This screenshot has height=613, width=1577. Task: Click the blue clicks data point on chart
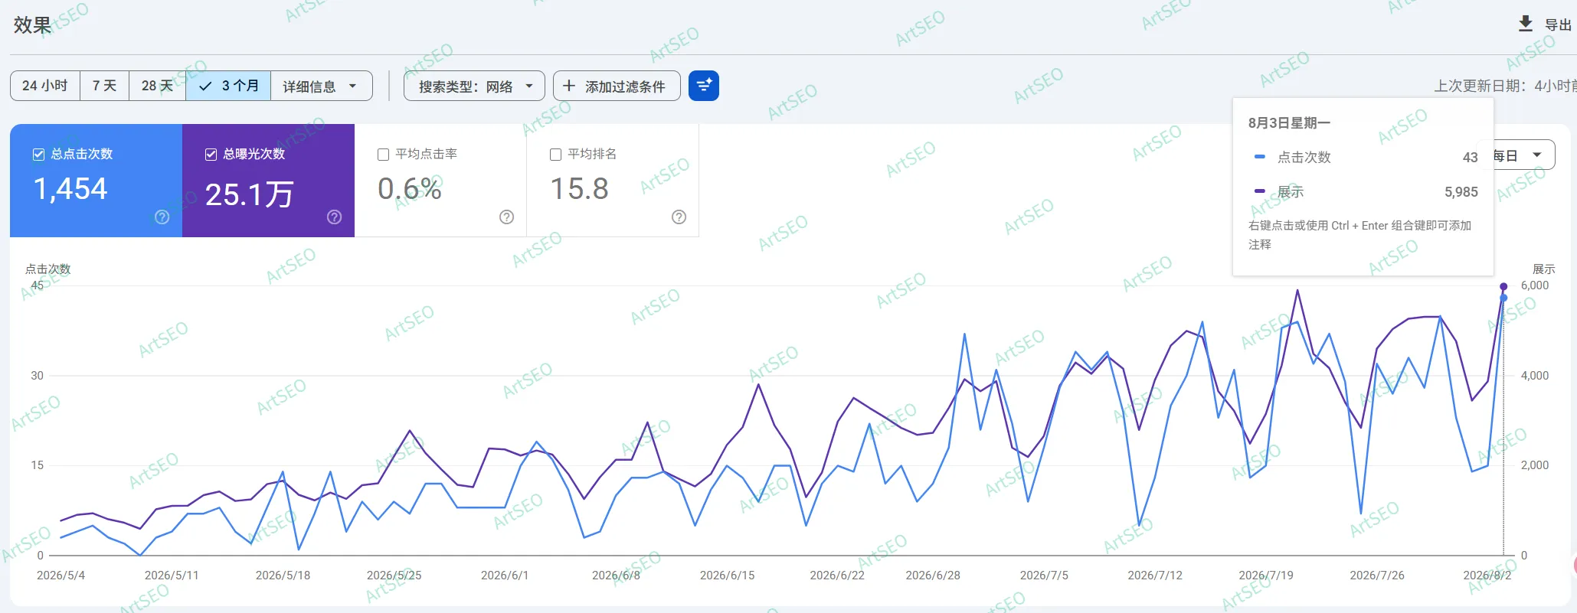coord(1503,298)
